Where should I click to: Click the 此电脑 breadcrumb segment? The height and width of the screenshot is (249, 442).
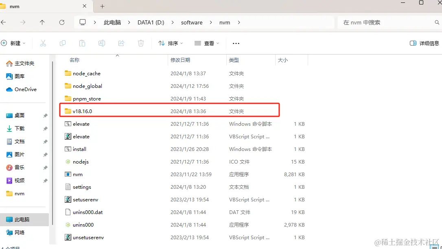coord(112,22)
